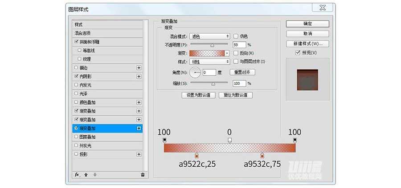Uncheck the 预览 preview checkbox

coord(298,53)
